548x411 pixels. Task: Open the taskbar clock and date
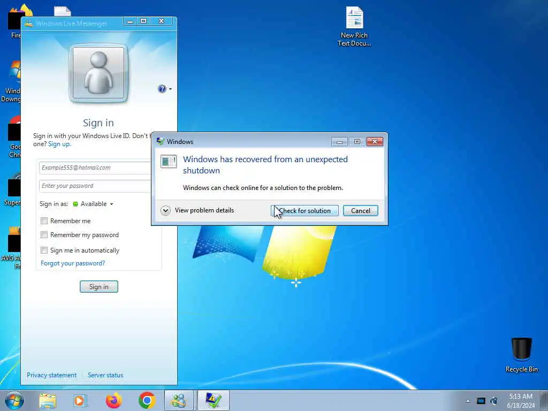point(521,401)
